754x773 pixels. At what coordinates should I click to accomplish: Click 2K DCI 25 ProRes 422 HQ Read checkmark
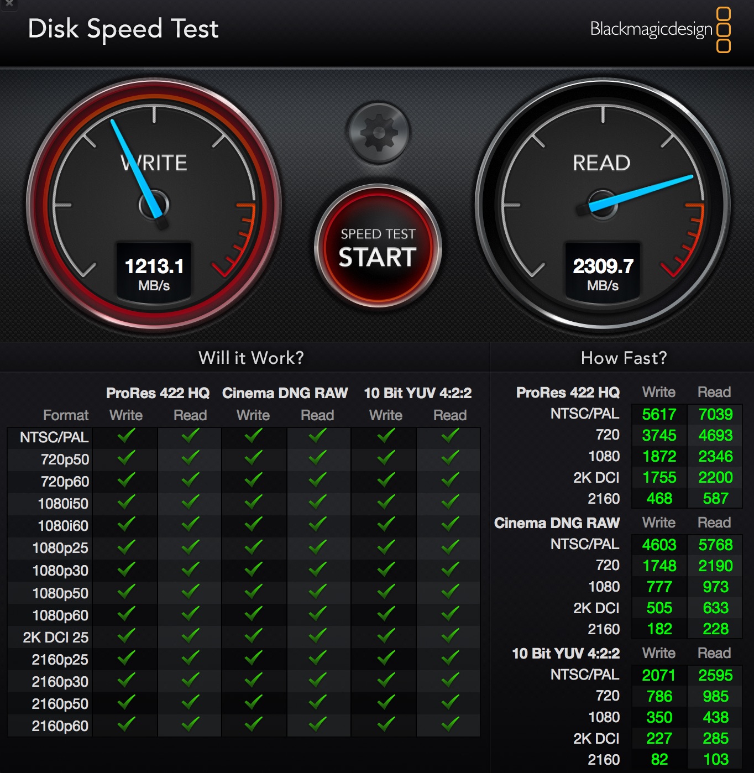pos(190,636)
